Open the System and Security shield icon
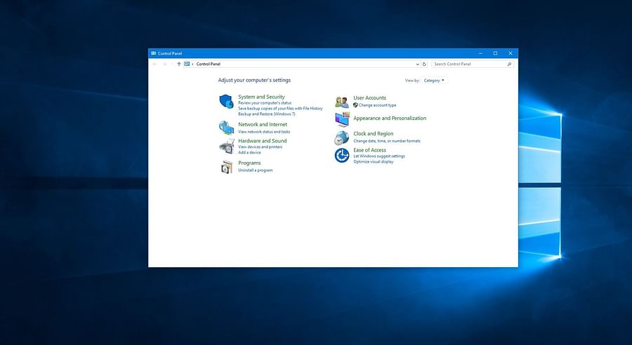Screen dimensions: 632x345 (226, 102)
